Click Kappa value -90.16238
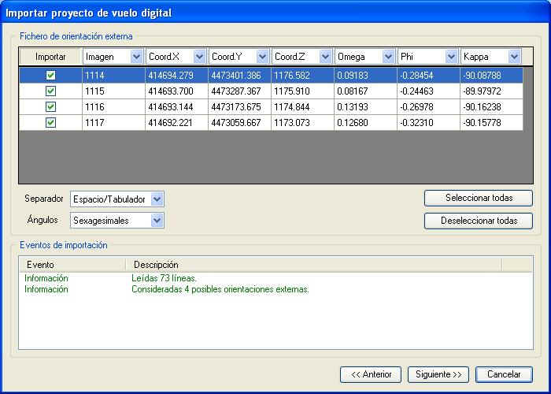This screenshot has width=551, height=394. tap(491, 107)
